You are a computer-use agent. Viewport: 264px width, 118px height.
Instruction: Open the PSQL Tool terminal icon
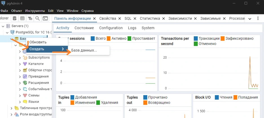pos(45,18)
